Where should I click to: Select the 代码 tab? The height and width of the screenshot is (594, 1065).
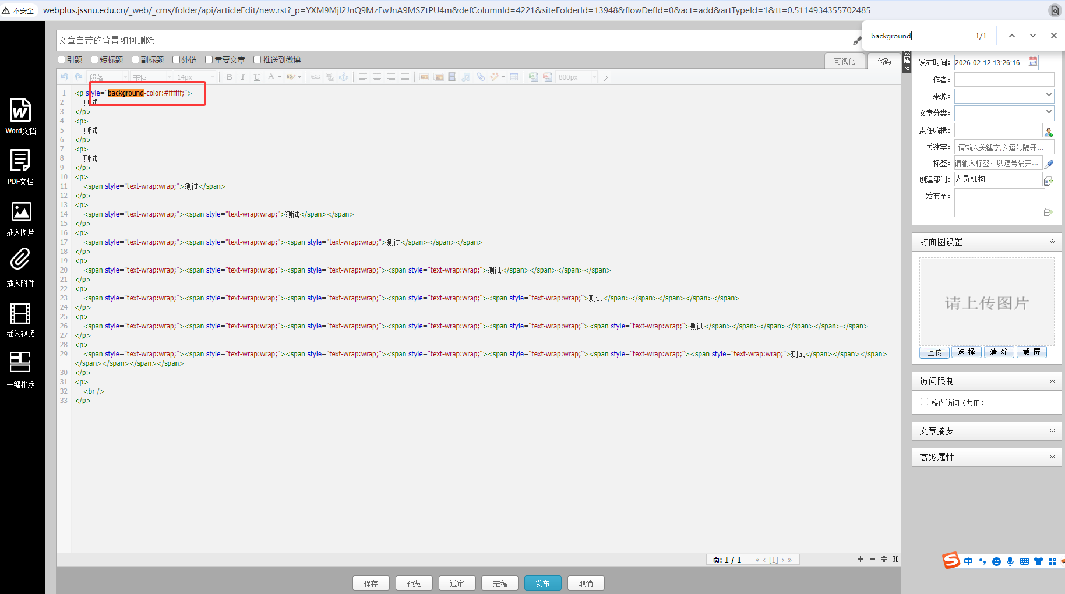[884, 61]
